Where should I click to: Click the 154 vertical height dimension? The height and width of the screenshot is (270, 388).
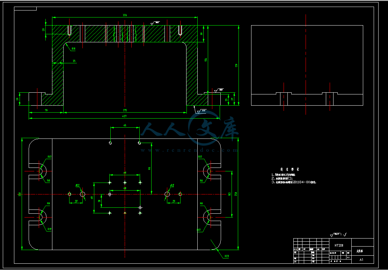pyautogui.click(x=206, y=59)
